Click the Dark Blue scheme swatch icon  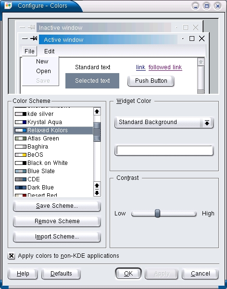click(x=21, y=188)
